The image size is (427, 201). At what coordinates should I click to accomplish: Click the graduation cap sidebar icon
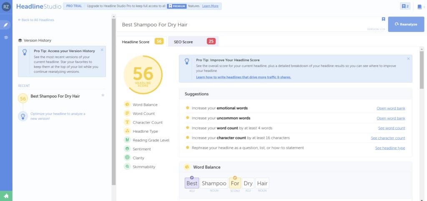tap(6, 37)
